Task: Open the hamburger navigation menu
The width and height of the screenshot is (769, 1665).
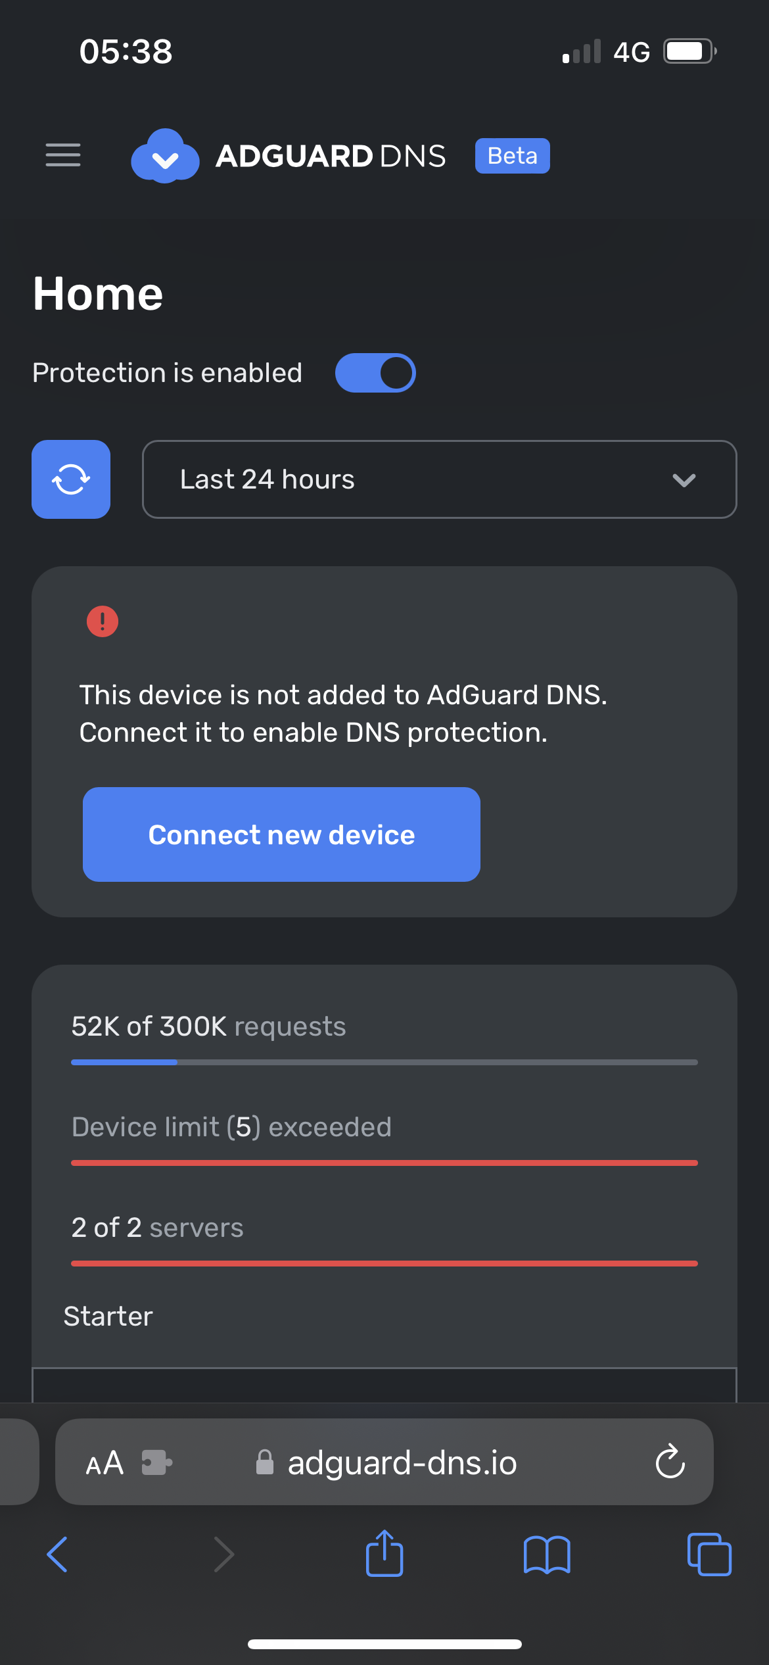Action: coord(62,156)
